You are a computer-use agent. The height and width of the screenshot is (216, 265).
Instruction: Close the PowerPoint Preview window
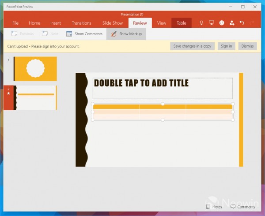click(255, 7)
